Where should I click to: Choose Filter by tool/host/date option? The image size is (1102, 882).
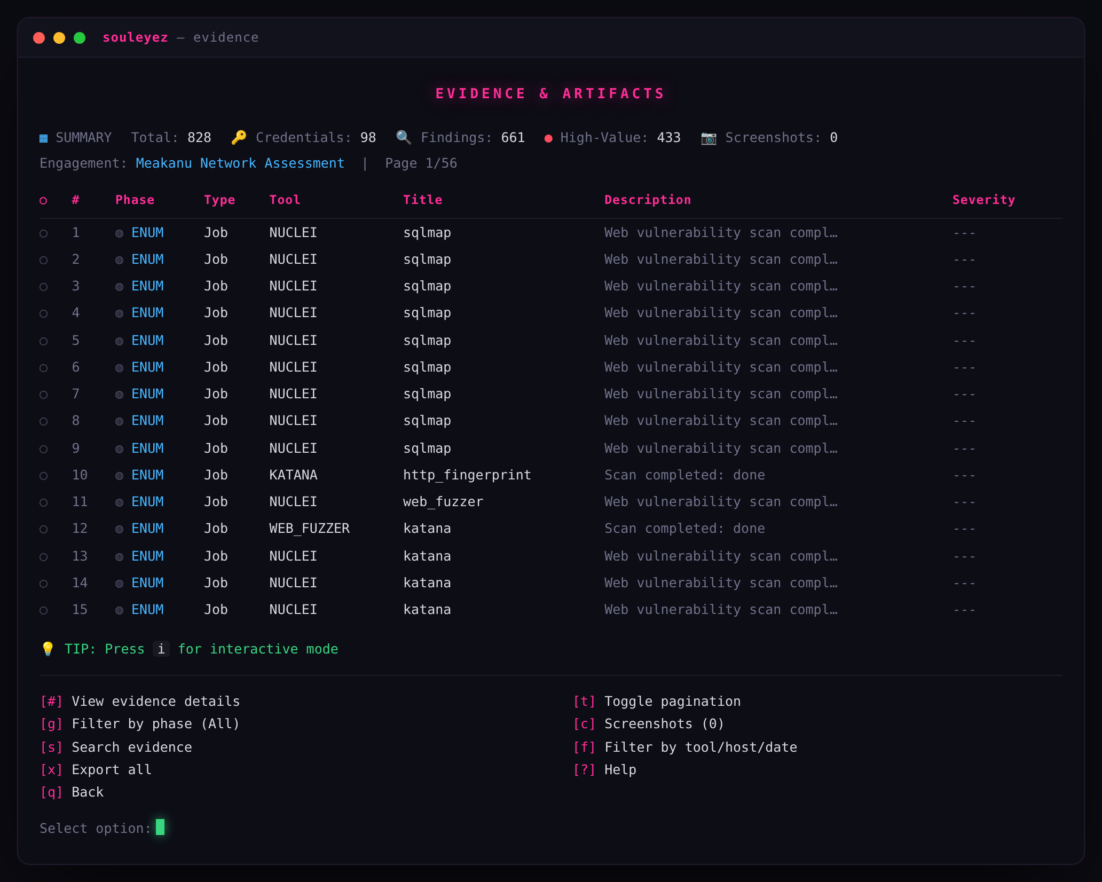click(685, 747)
